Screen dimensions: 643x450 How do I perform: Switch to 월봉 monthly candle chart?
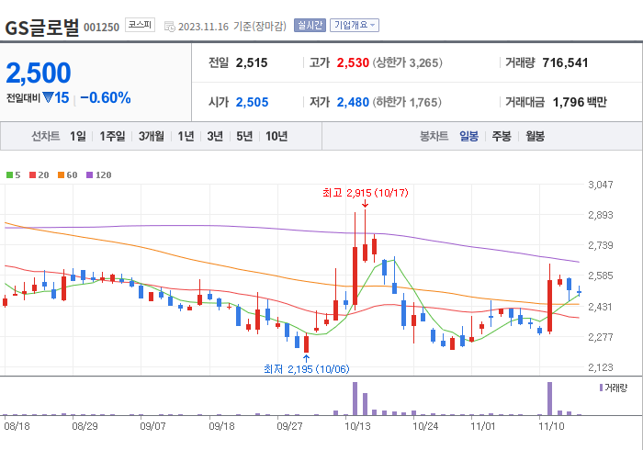click(536, 136)
